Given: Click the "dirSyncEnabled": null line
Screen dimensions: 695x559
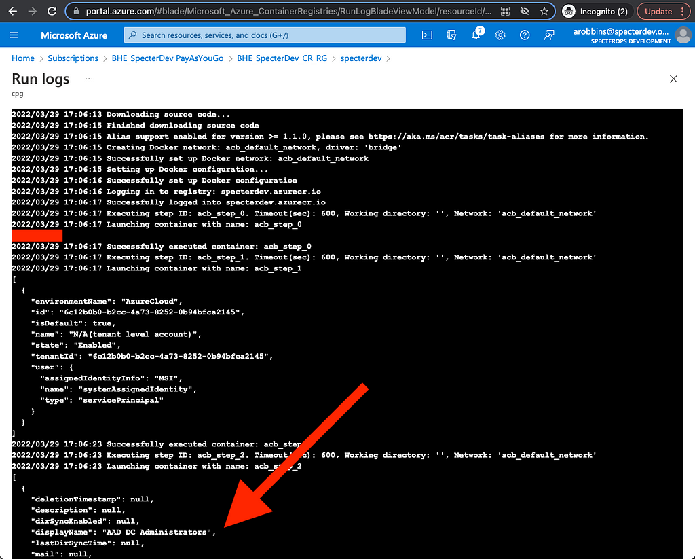Looking at the screenshot, I should coord(85,521).
